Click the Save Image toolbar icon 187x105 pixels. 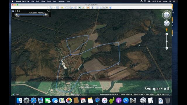coord(104,8)
